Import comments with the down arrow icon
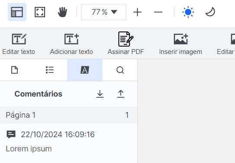 coord(100,94)
